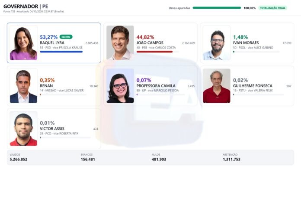Click Ivan Moraes's vote share bar
Image resolution: width=301 pixels, height=212 pixels.
(256, 52)
